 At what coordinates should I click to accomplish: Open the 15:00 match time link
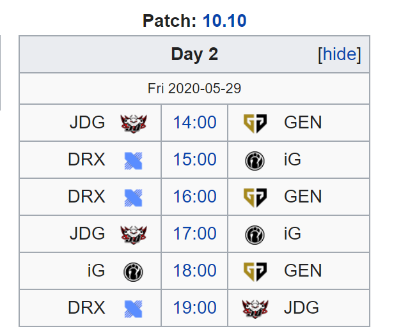194,159
